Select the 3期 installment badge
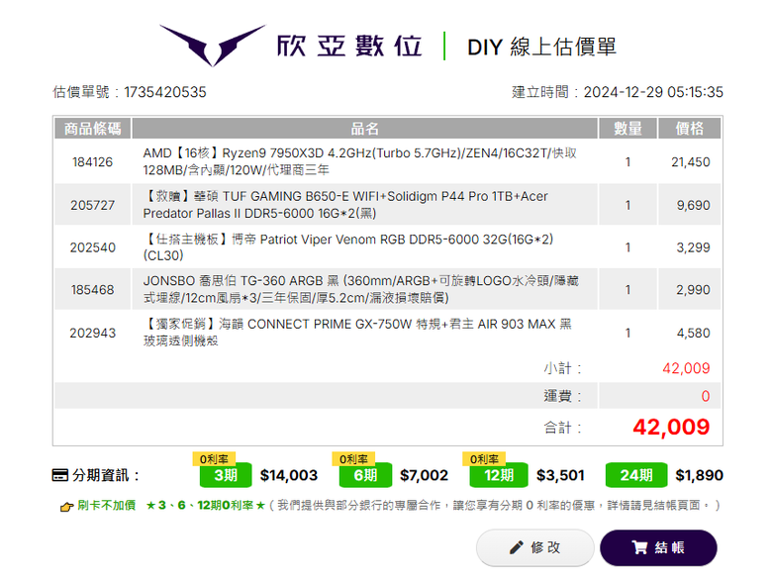This screenshot has height=583, width=772. 226,475
